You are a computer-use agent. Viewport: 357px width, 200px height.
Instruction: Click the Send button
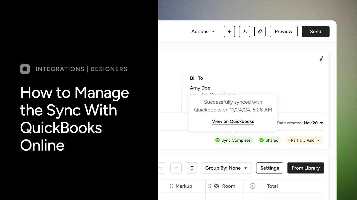pyautogui.click(x=316, y=32)
